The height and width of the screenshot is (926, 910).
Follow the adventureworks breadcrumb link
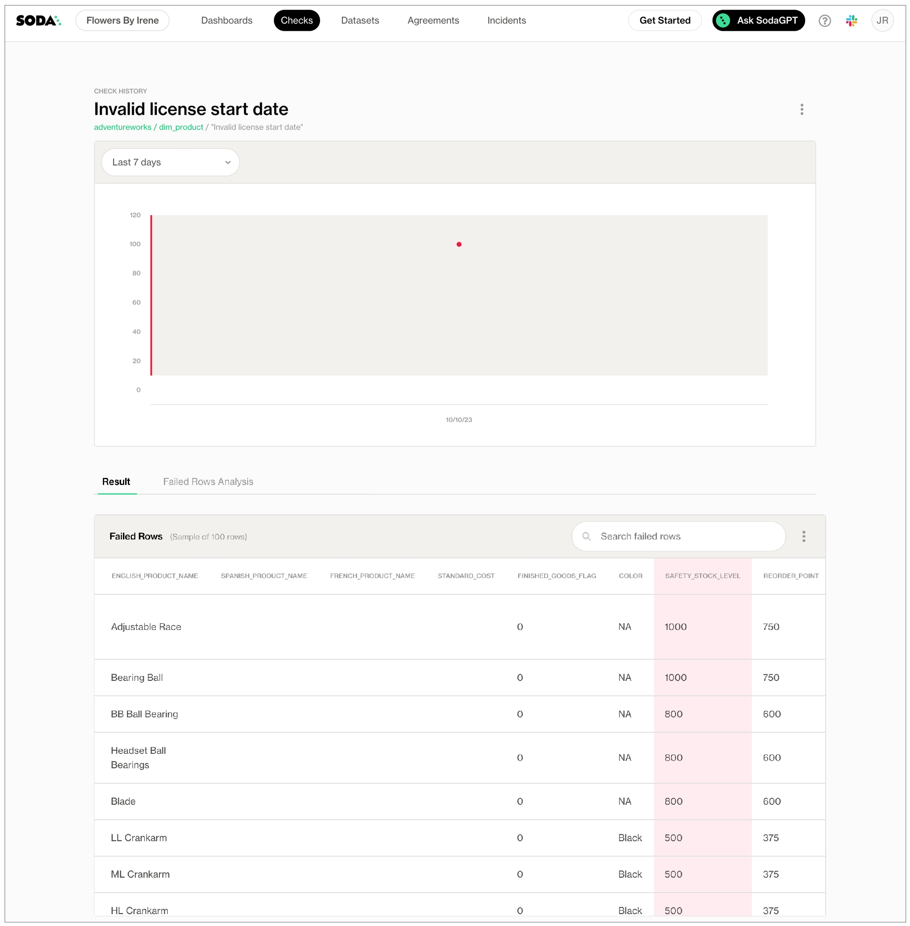[123, 127]
